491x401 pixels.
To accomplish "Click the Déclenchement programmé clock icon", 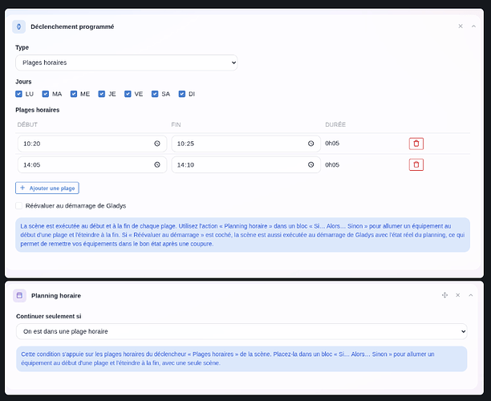I will 18,26.
